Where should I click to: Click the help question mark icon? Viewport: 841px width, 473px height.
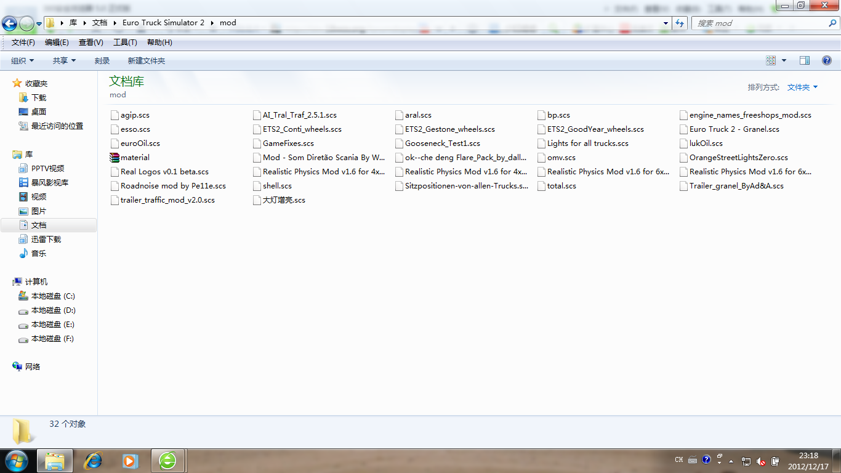tap(827, 60)
